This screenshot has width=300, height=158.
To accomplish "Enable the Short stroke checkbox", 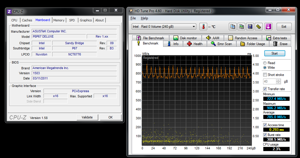I will pyautogui.click(x=265, y=75).
